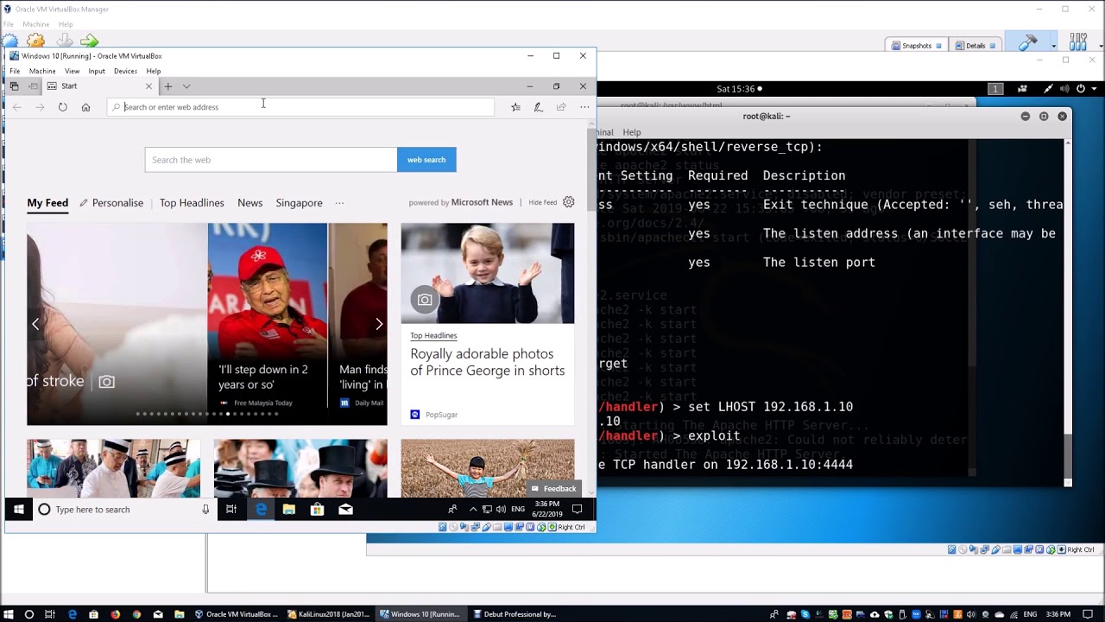Open the Machine menu of Windows 10 VM
The height and width of the screenshot is (622, 1105).
tap(42, 71)
